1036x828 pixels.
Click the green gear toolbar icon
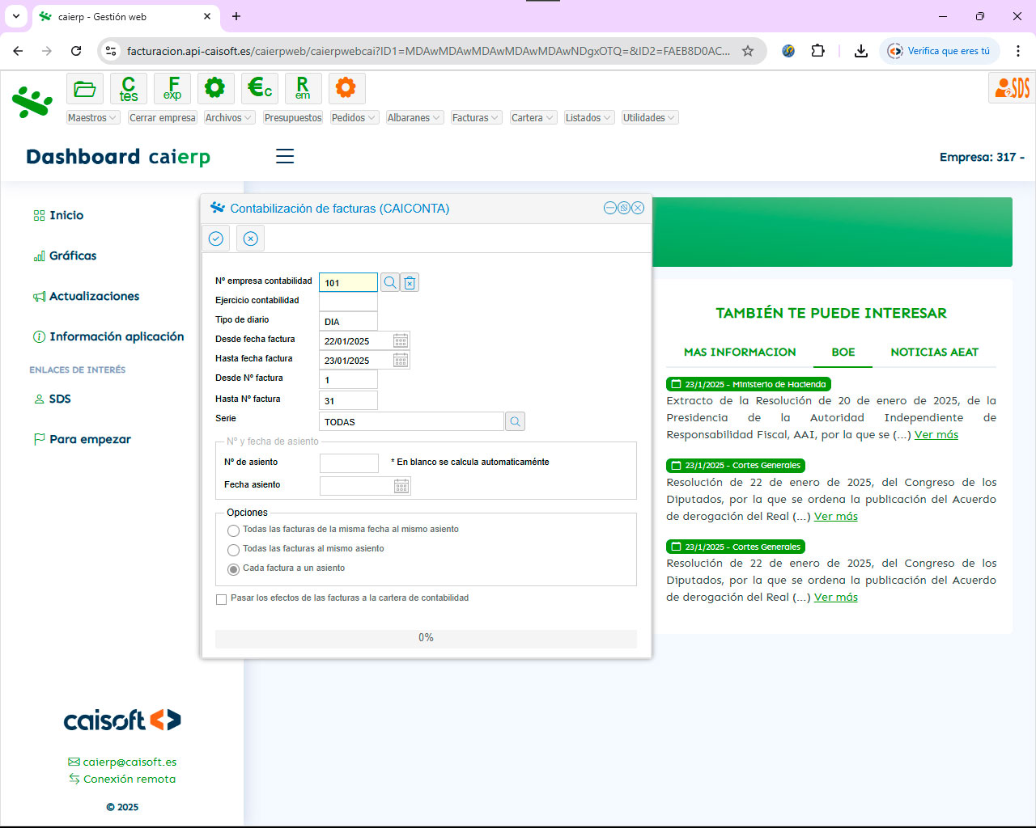click(215, 88)
